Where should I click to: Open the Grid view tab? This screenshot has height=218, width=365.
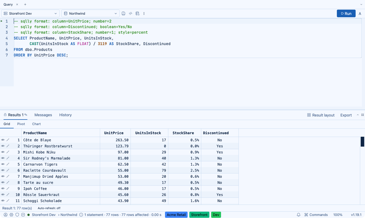(x=7, y=124)
